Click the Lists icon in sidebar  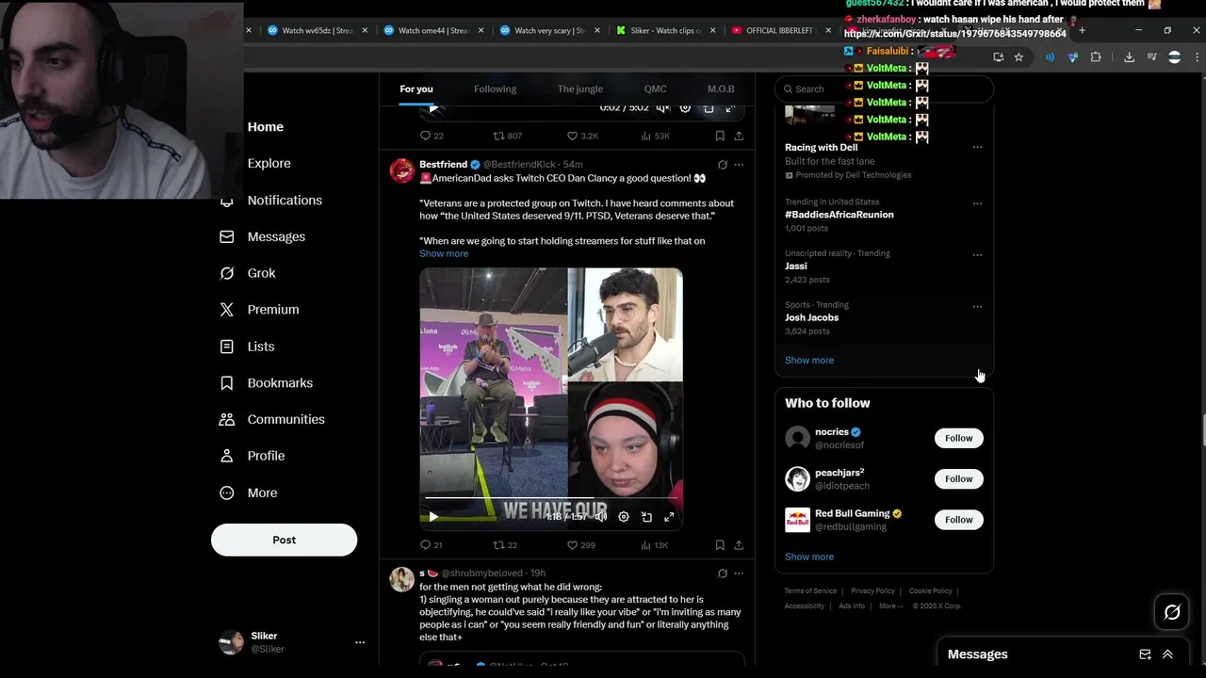click(x=226, y=347)
